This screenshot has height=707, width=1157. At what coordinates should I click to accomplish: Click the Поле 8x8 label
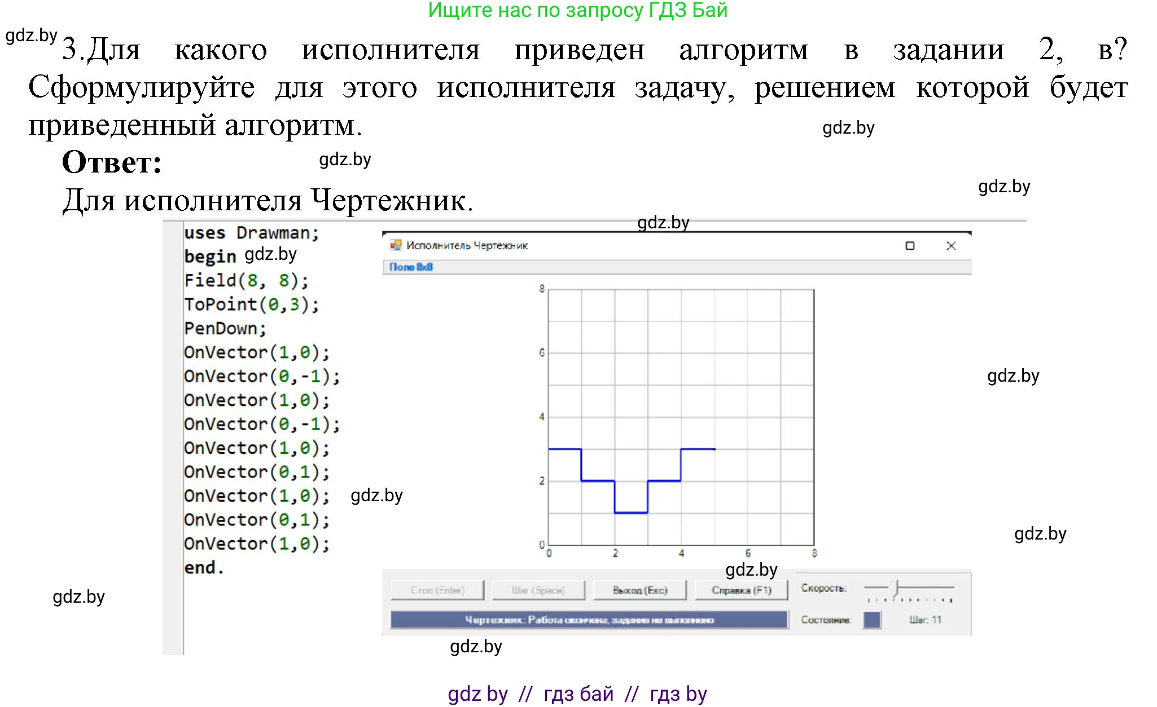(x=411, y=267)
